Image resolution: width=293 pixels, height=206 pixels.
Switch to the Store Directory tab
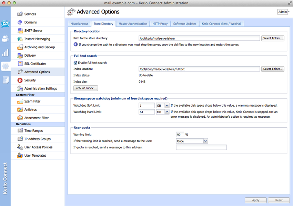click(103, 24)
